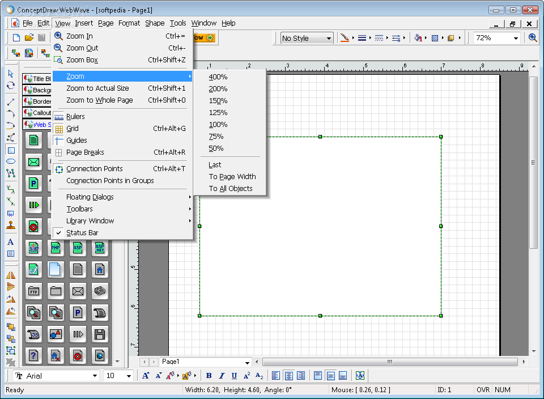Click the superscript icon
The height and width of the screenshot is (399, 544).
(246, 376)
